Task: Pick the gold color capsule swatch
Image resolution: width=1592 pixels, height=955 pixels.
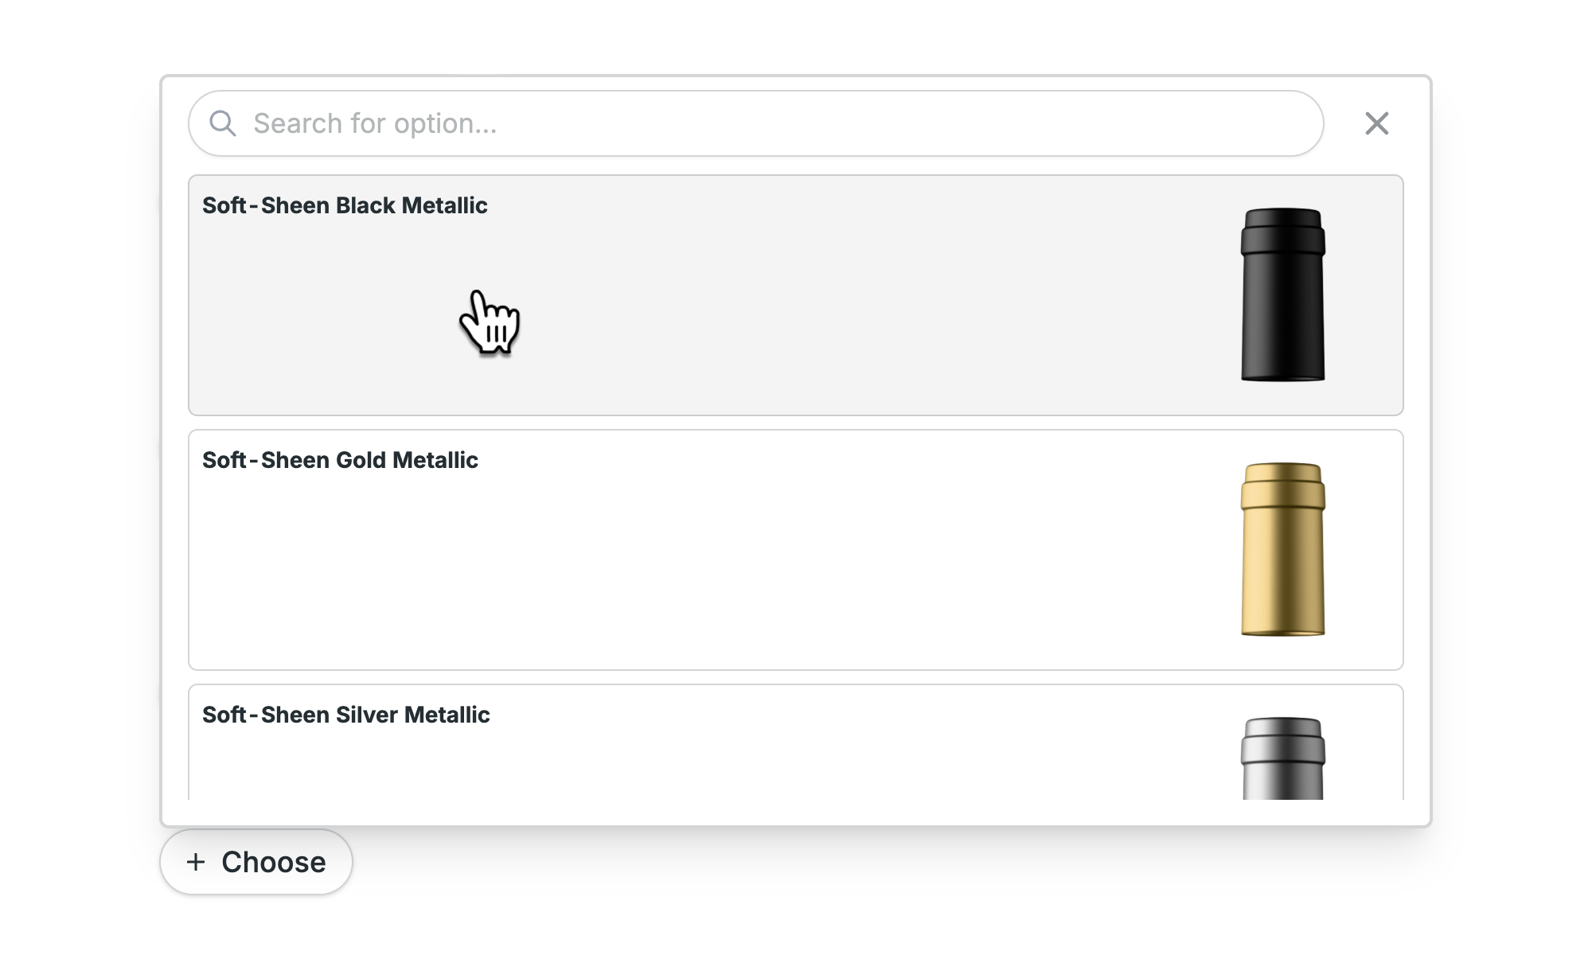Action: coord(1283,549)
